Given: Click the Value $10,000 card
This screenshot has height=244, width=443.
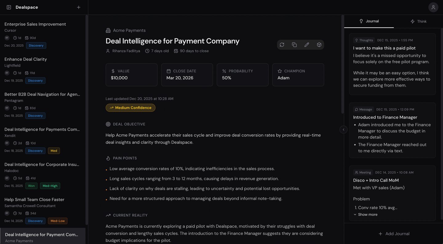Looking at the screenshot, I should click(131, 75).
